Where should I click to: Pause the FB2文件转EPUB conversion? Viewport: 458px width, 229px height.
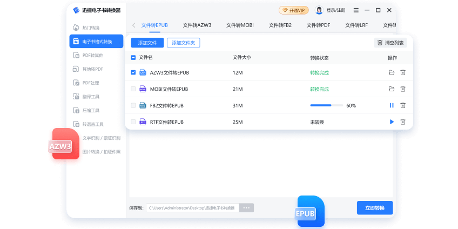(x=392, y=105)
